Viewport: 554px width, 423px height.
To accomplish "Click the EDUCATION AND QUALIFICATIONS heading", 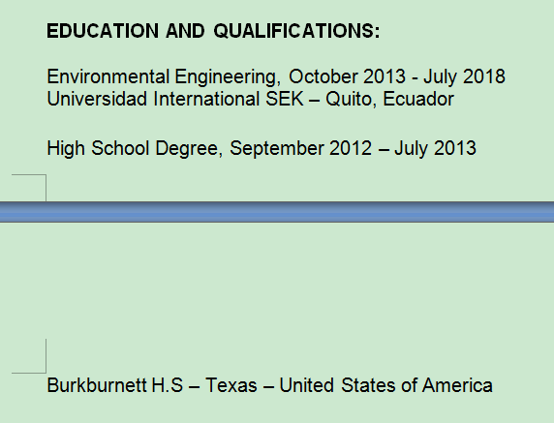I will (213, 31).
